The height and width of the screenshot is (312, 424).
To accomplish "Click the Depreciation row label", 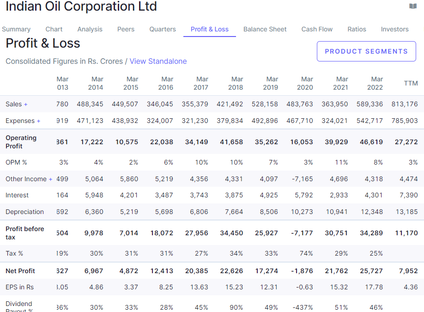I will (24, 212).
